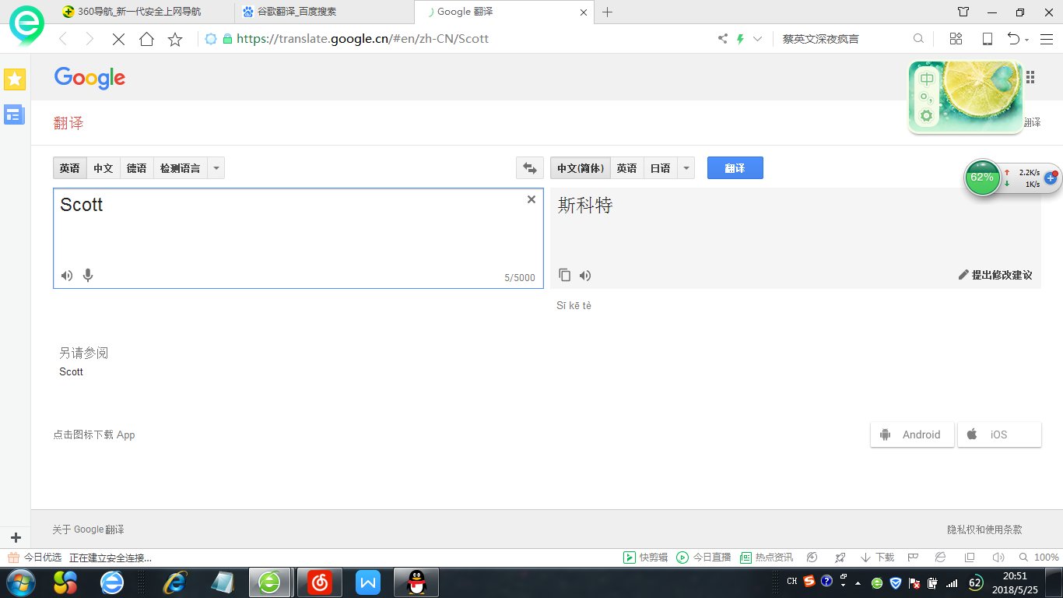Expand the speed mode chevron in address bar
Image resolution: width=1063 pixels, height=598 pixels.
point(756,38)
